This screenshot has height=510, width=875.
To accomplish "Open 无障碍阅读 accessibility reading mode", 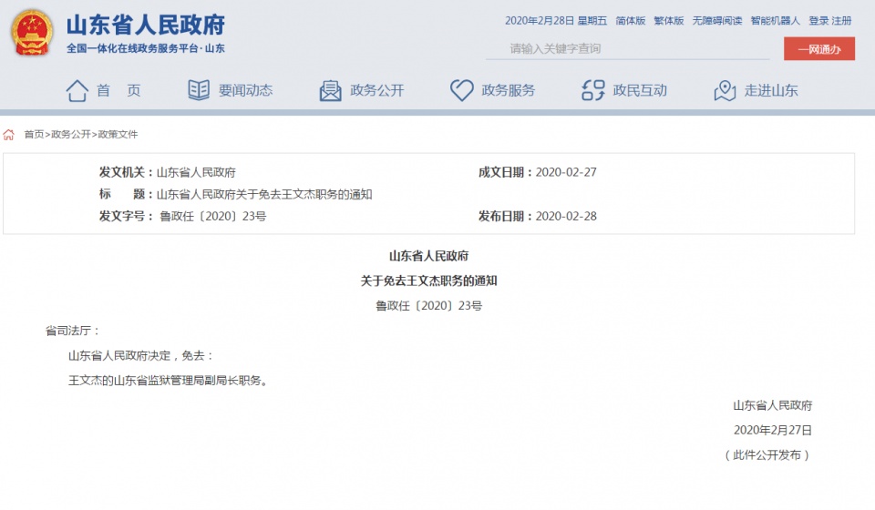I will click(x=716, y=20).
